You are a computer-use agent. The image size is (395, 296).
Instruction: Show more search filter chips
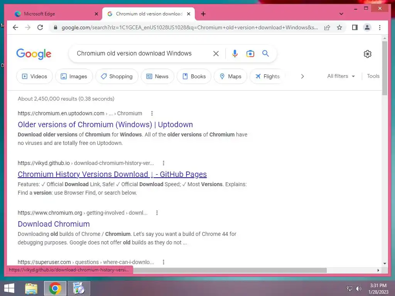click(x=302, y=76)
